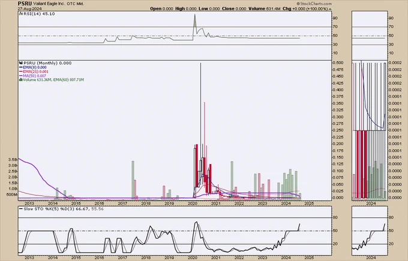Select the EMA(21) 0.001 legend text

(35, 71)
